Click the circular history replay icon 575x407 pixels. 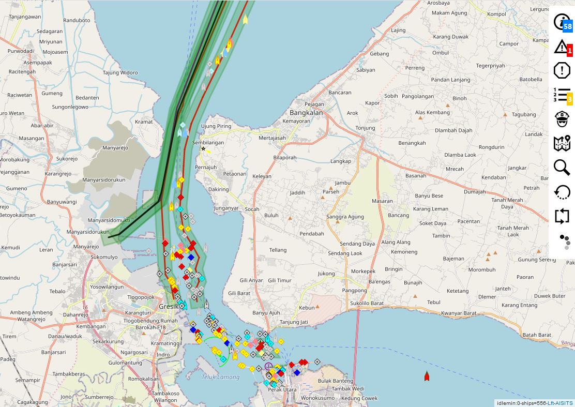coord(562,192)
